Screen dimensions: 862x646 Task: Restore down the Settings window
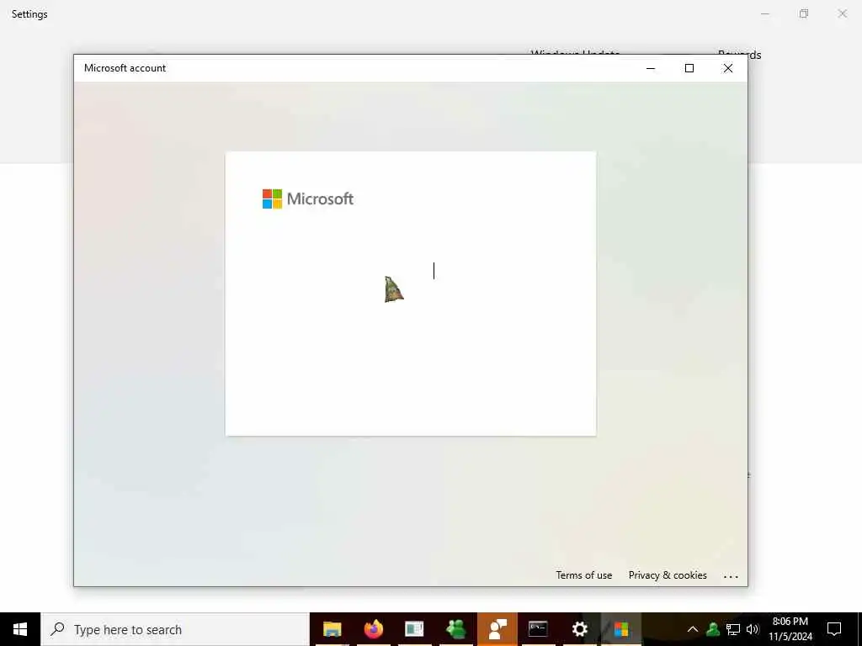804,13
